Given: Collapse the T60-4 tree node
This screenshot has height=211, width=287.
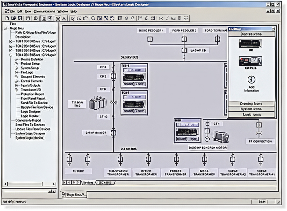Looking at the screenshot, I should [11, 55].
